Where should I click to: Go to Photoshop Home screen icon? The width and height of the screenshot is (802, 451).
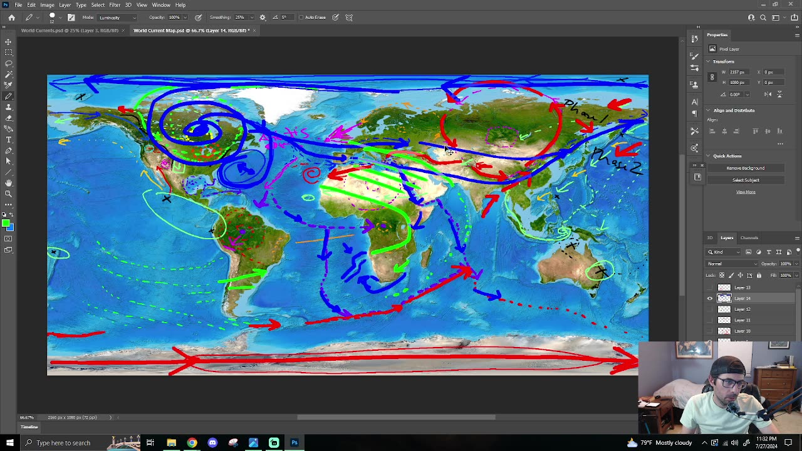tap(11, 18)
